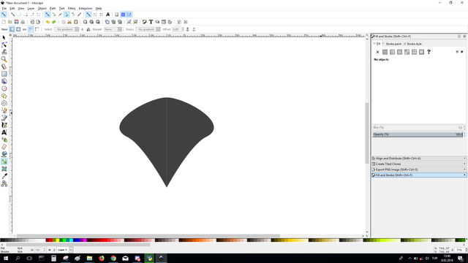Image resolution: width=468 pixels, height=263 pixels.
Task: Click No paint X button
Action: (377, 52)
